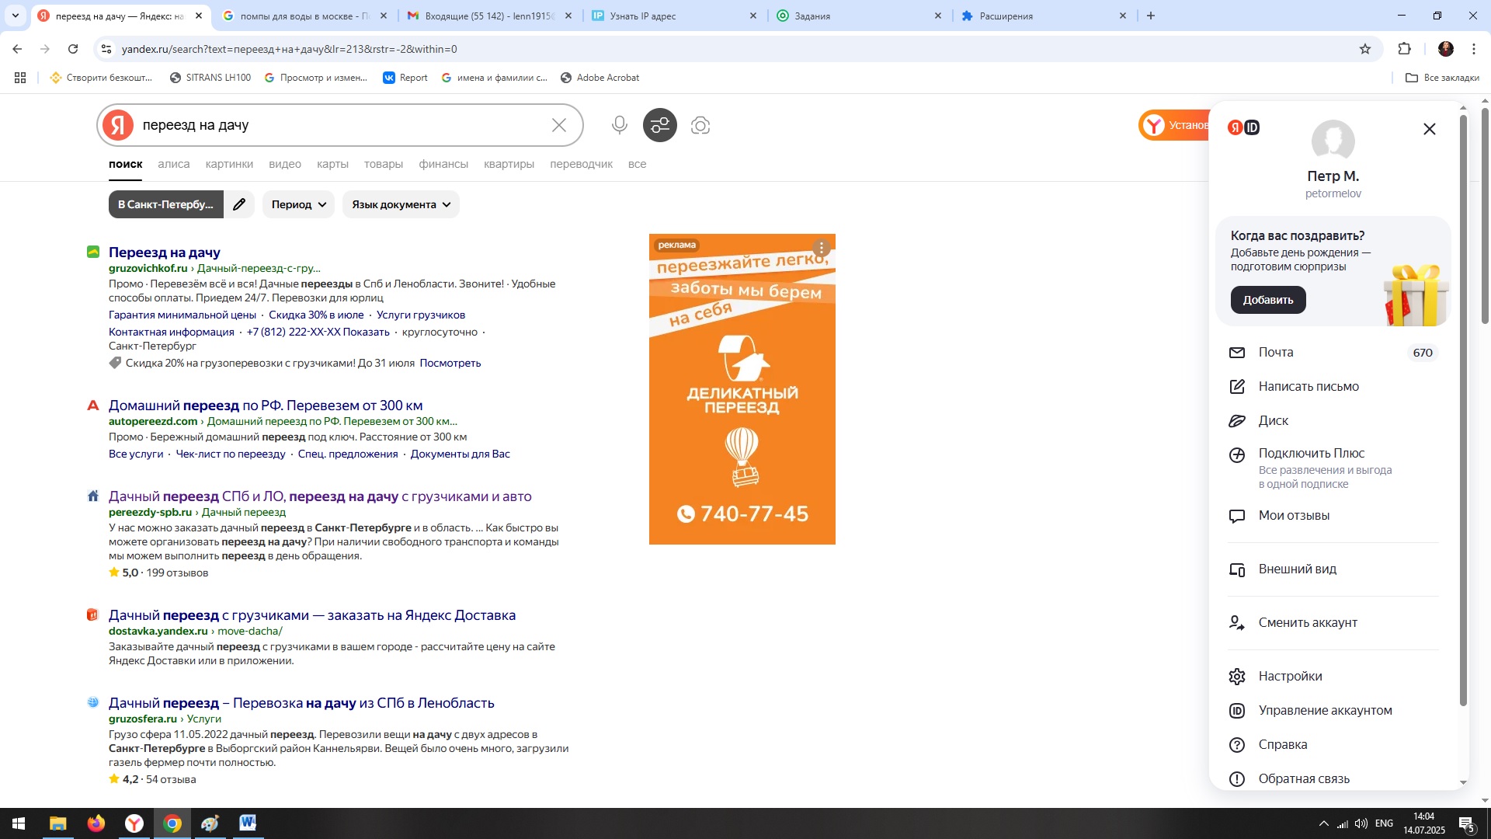Click Чек-лист по переезду sitelink
This screenshot has height=839, width=1491.
coord(231,454)
